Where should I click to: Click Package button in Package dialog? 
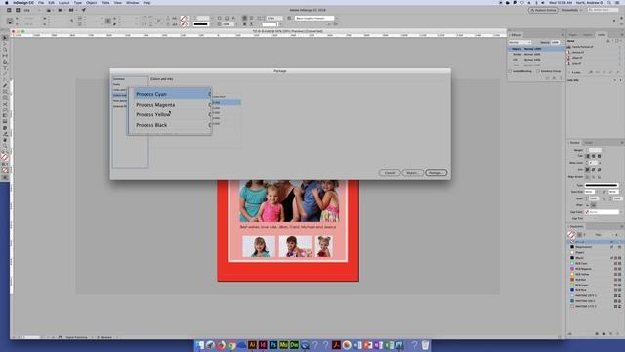(x=436, y=173)
